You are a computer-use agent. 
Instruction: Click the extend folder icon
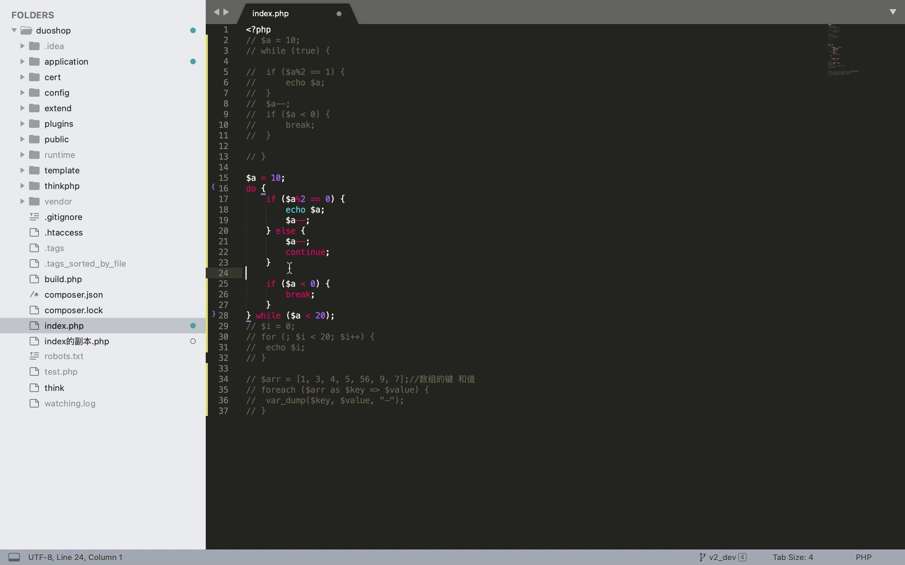pyautogui.click(x=34, y=108)
